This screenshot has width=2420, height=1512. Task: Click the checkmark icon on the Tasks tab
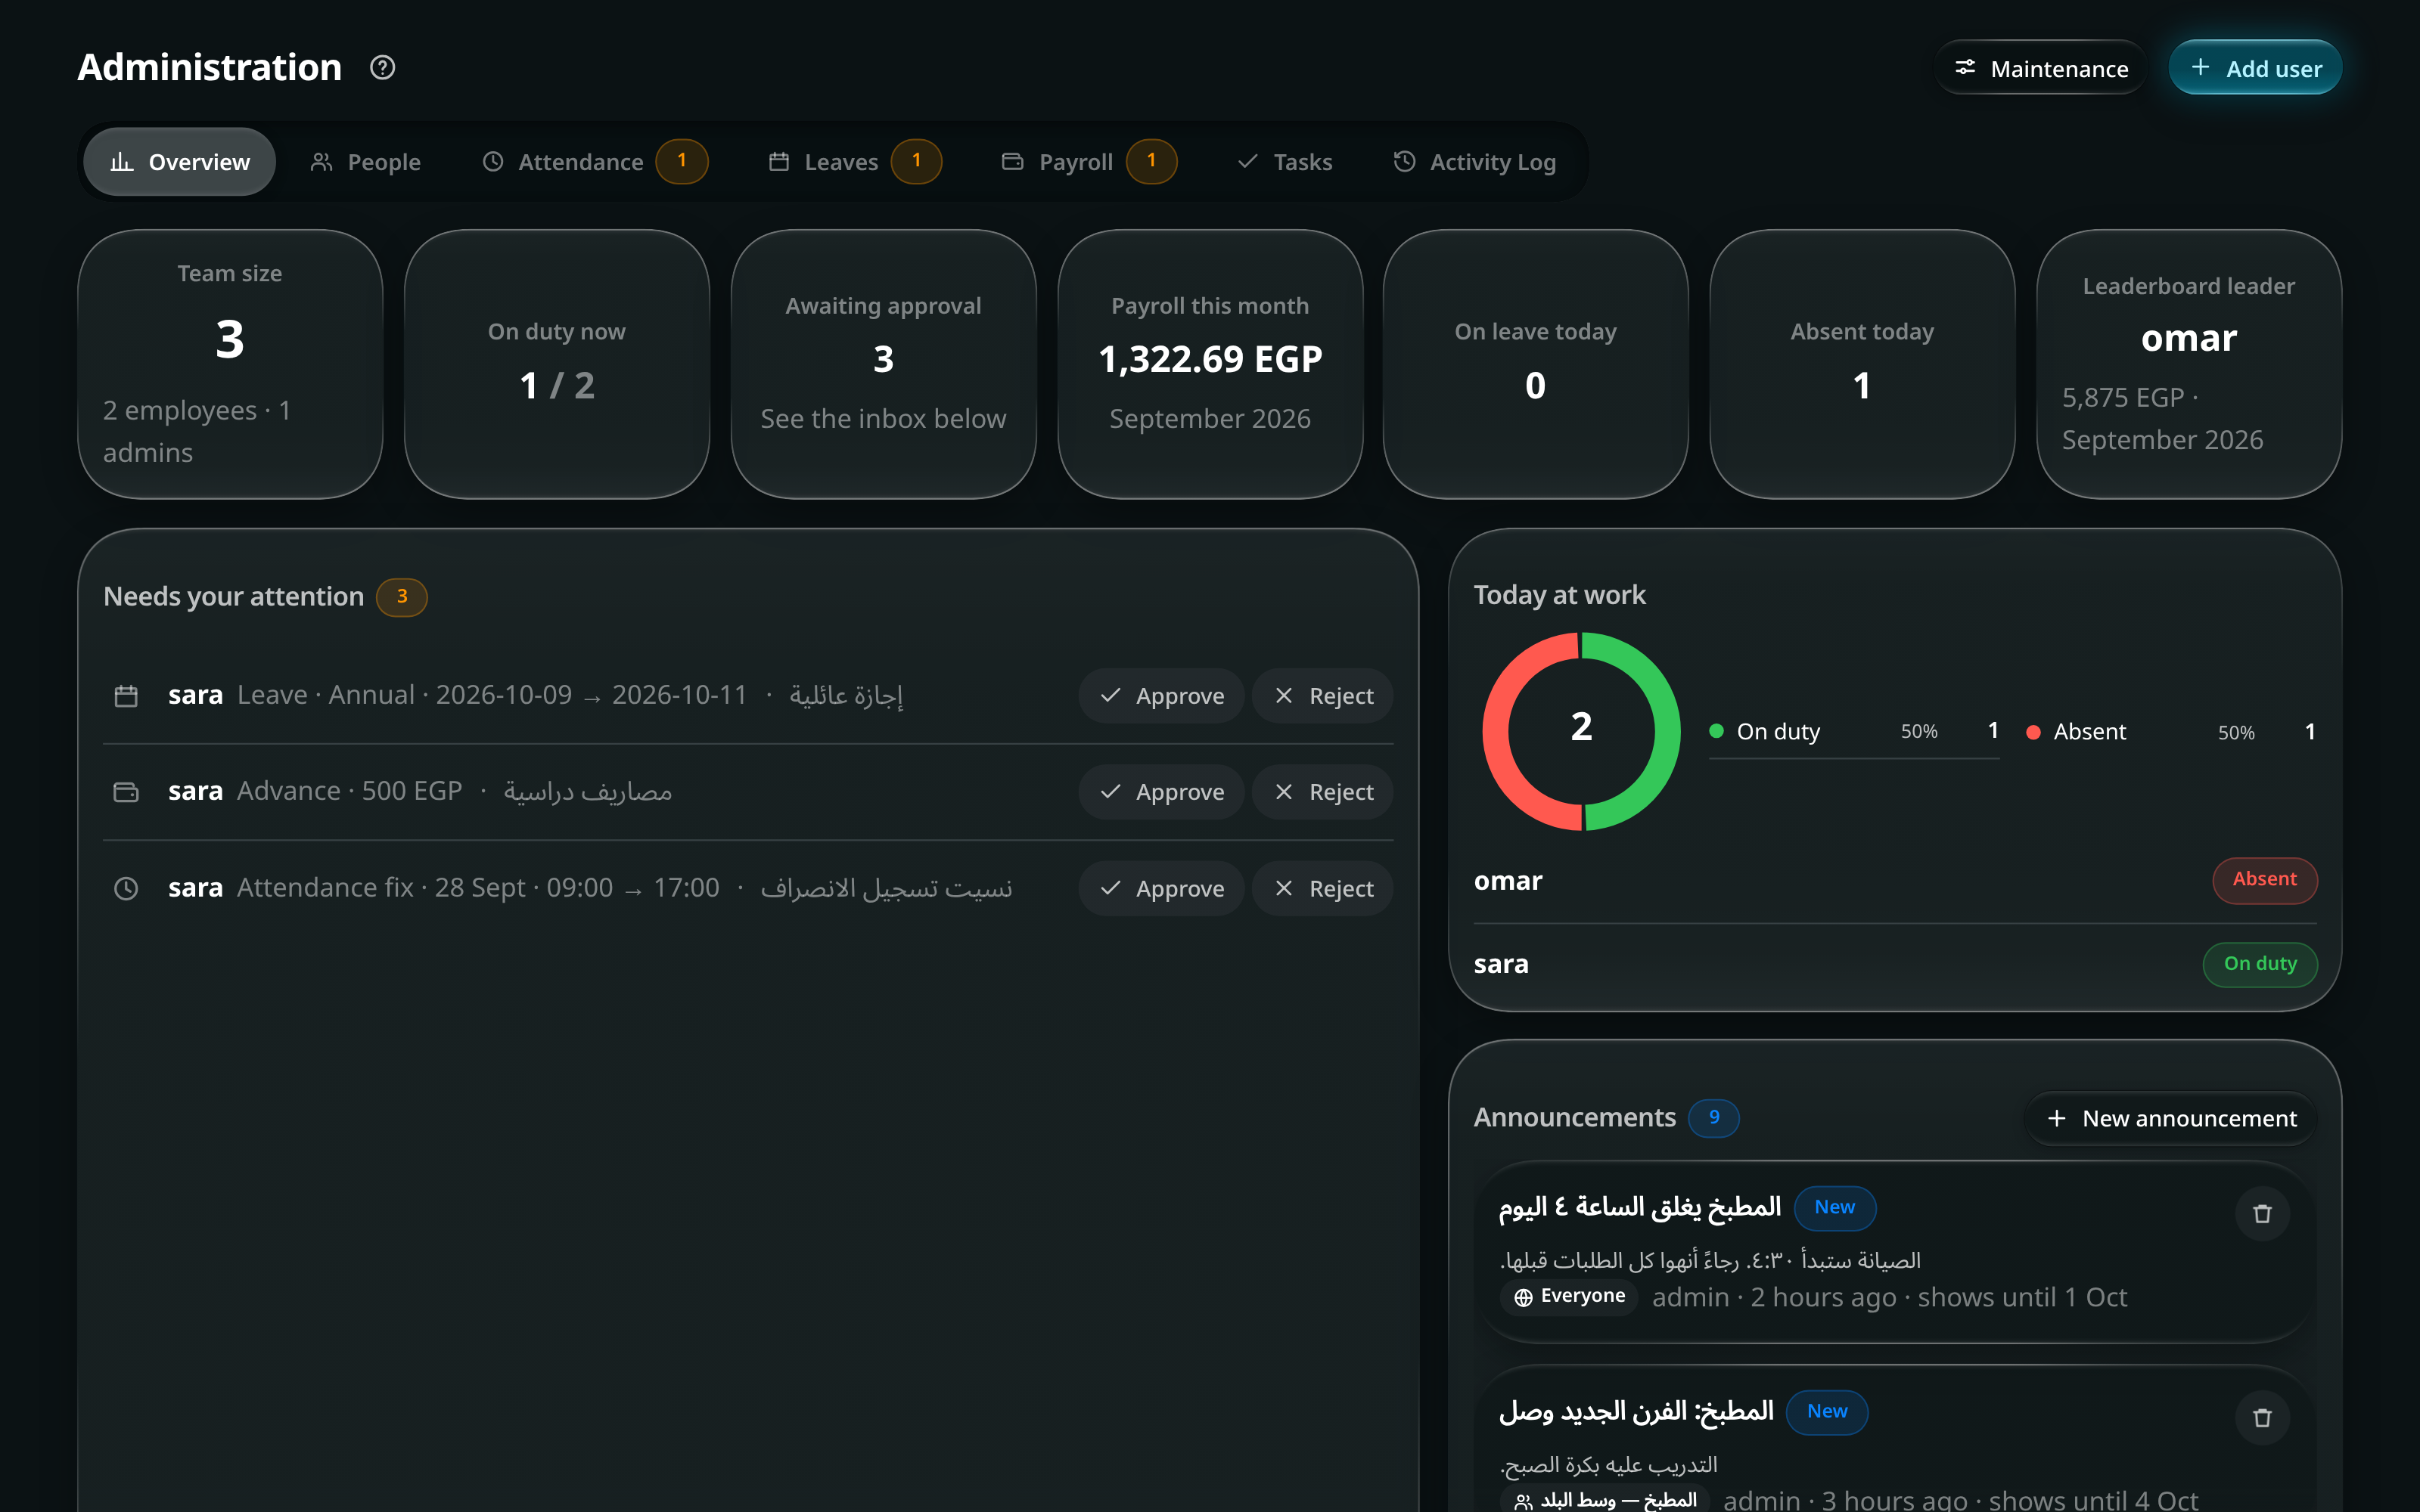coord(1247,161)
